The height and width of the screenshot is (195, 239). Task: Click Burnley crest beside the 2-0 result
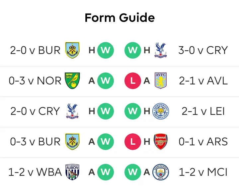72,50
